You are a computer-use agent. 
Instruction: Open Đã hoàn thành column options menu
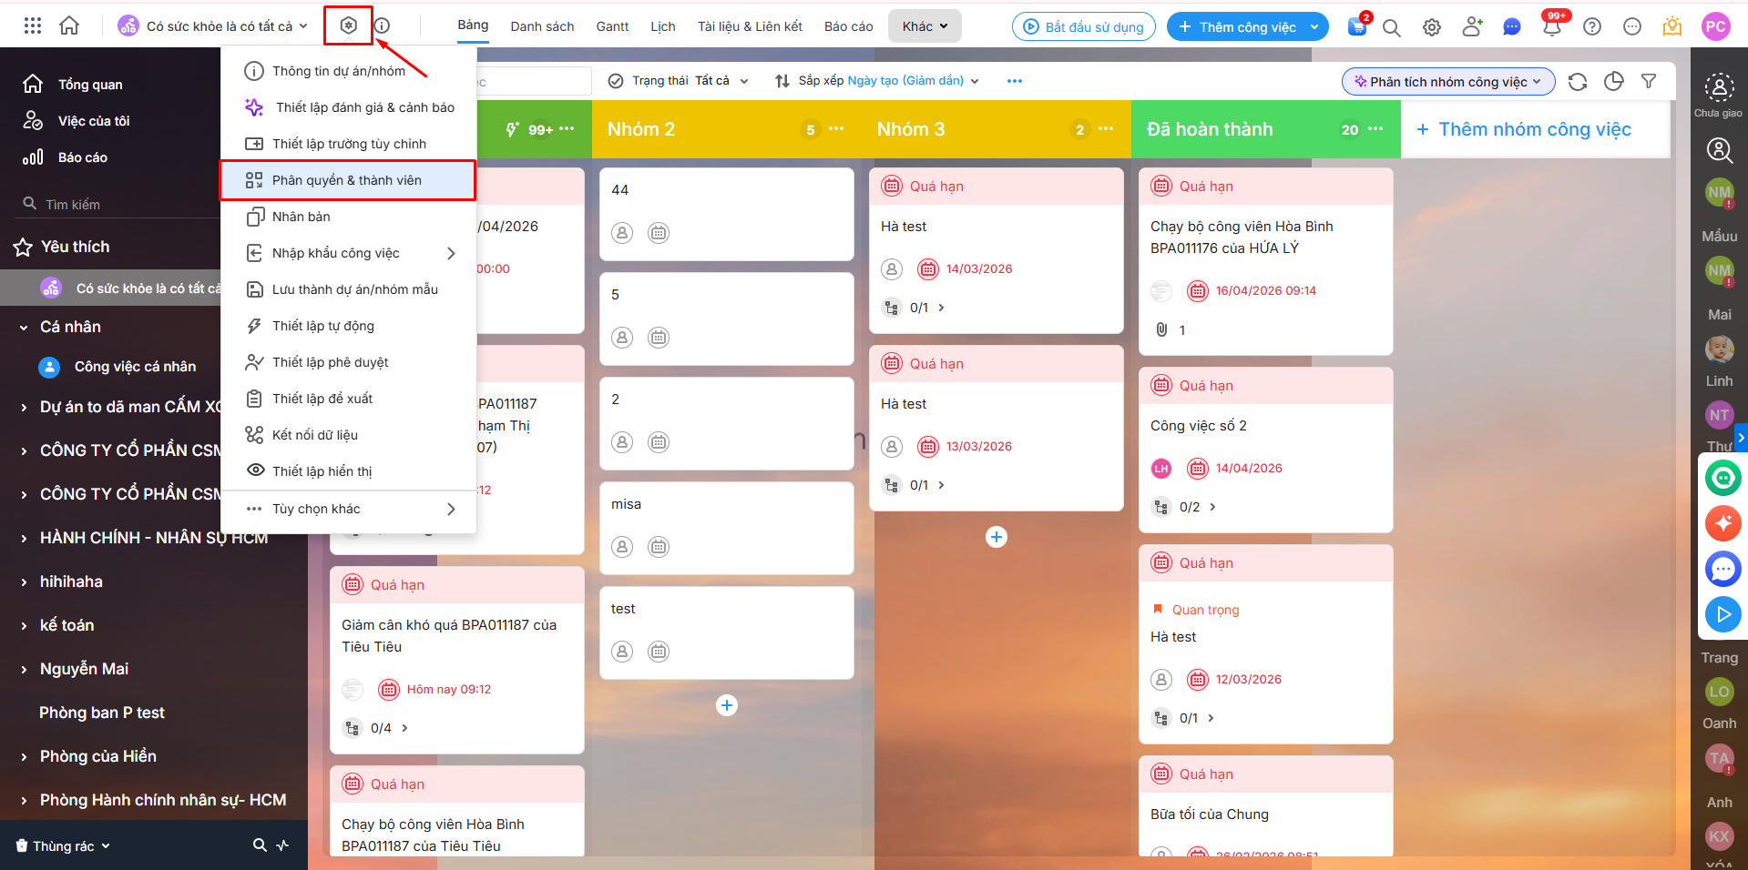coord(1375,129)
